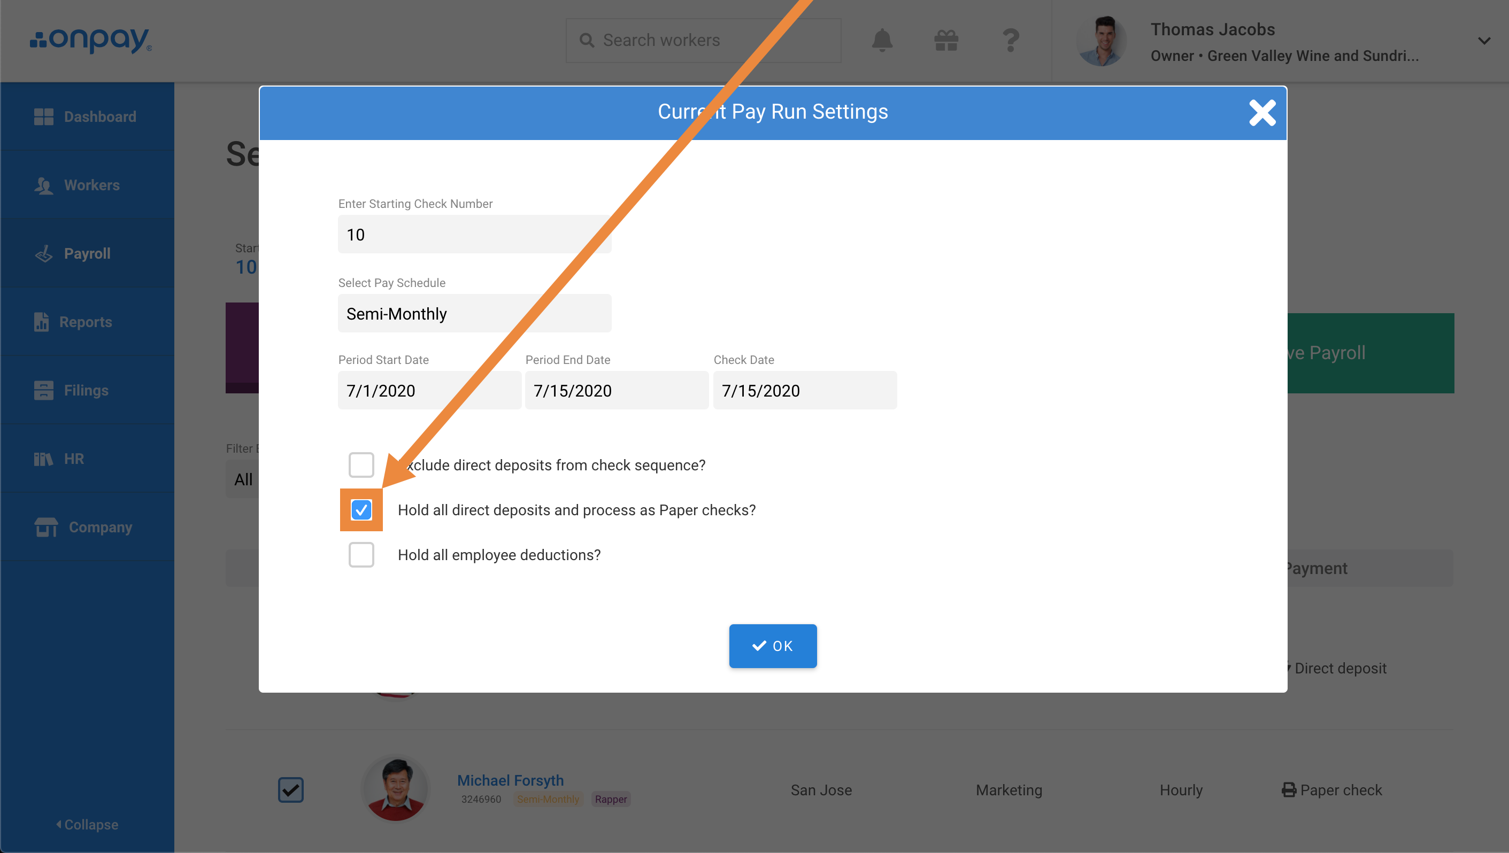Click the OnPay logo

click(91, 40)
